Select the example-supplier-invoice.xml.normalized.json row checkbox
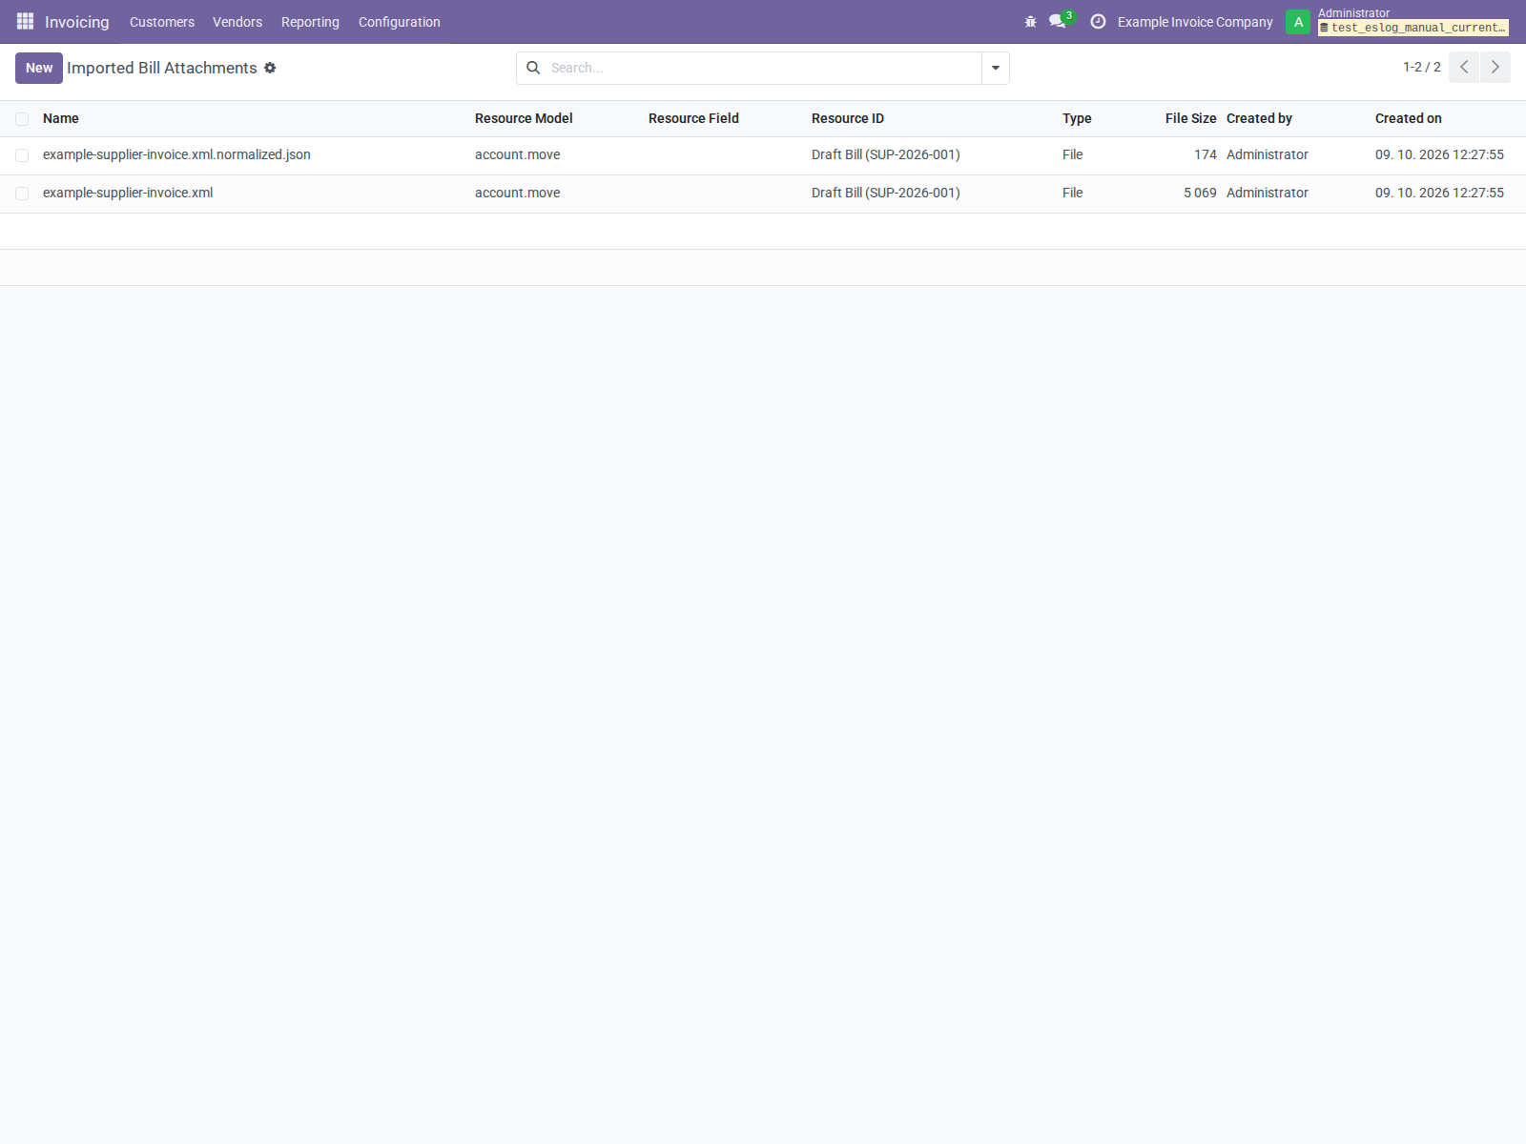The width and height of the screenshot is (1526, 1144). point(22,155)
